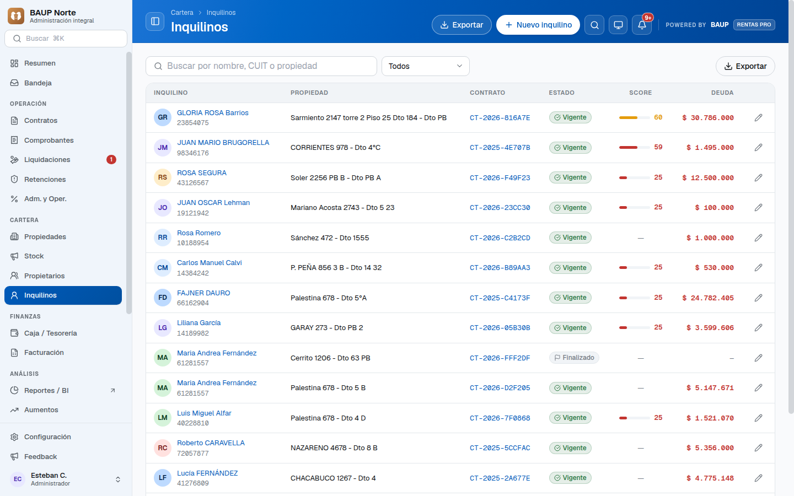Click the sidebar Buscar field
Image resolution: width=794 pixels, height=496 pixels.
click(66, 39)
